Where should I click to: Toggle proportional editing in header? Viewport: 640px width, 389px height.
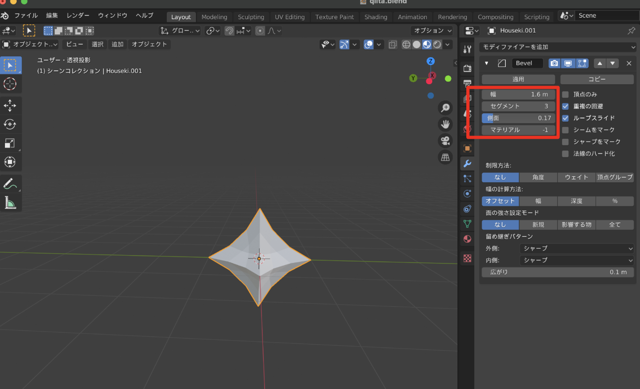coord(260,31)
